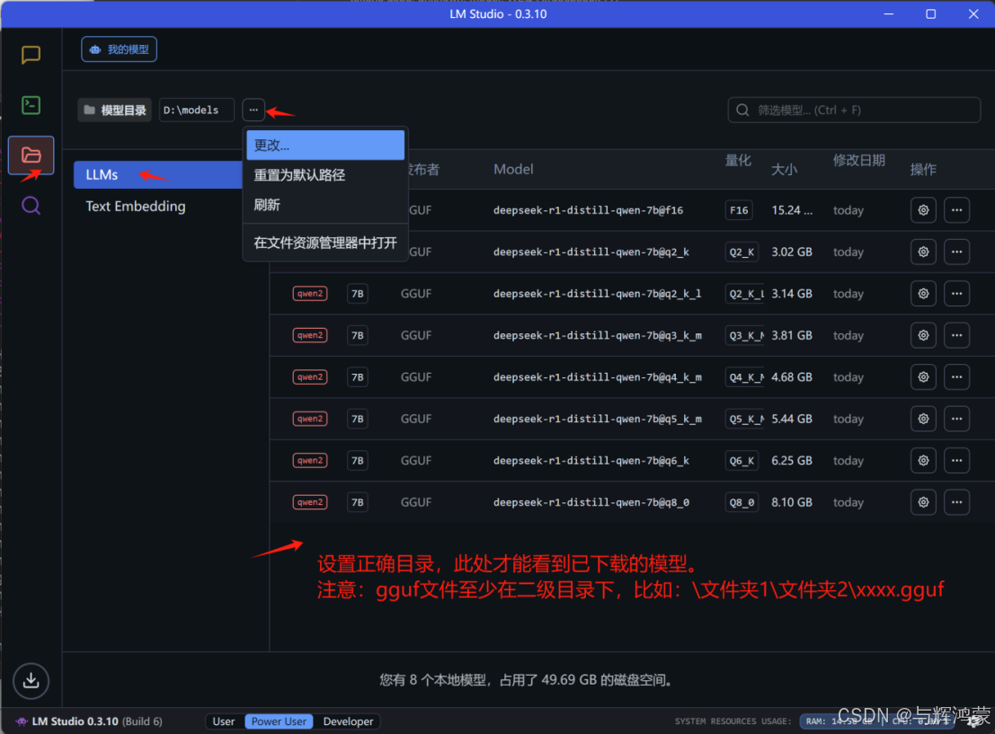Open more actions for the 7b@q2_k model
The image size is (995, 734).
click(956, 252)
